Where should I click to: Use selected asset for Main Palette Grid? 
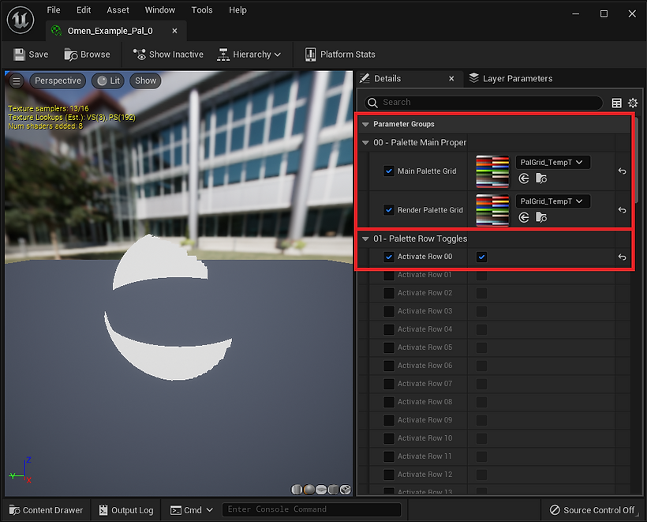(x=524, y=178)
